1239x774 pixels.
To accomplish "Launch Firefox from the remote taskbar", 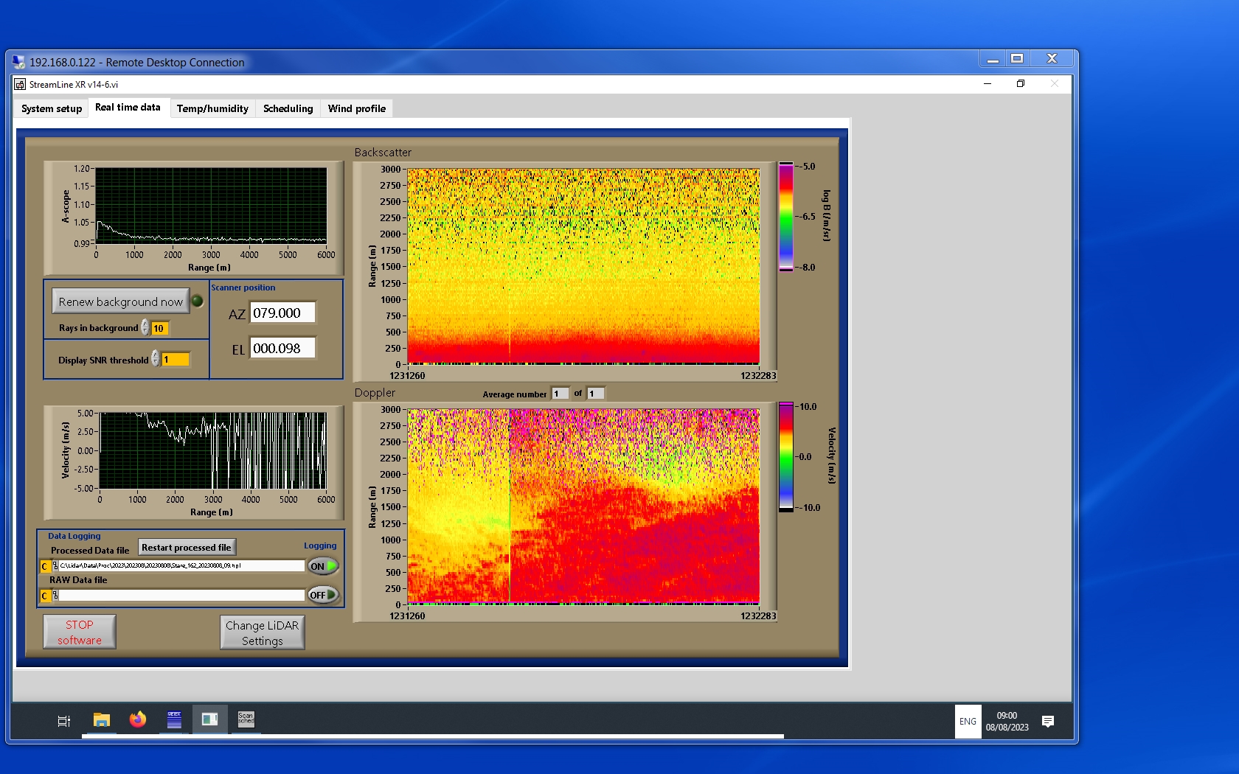I will coord(138,719).
